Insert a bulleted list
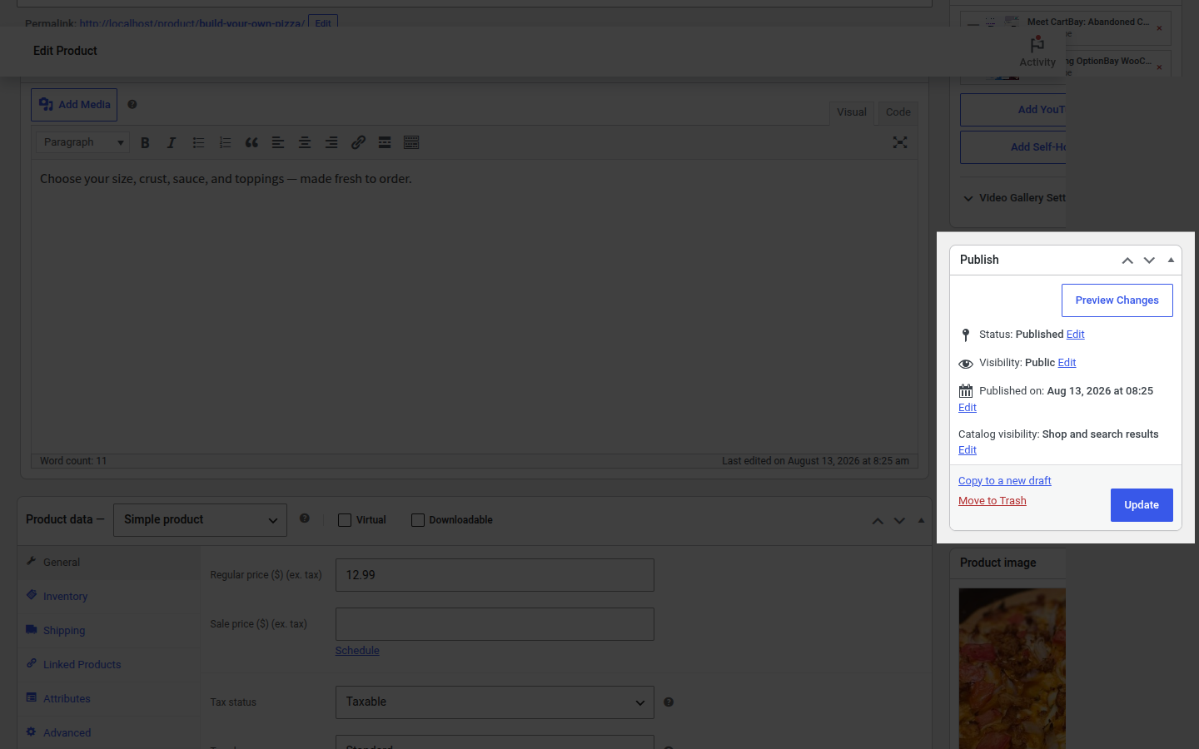The width and height of the screenshot is (1199, 749). tap(198, 143)
